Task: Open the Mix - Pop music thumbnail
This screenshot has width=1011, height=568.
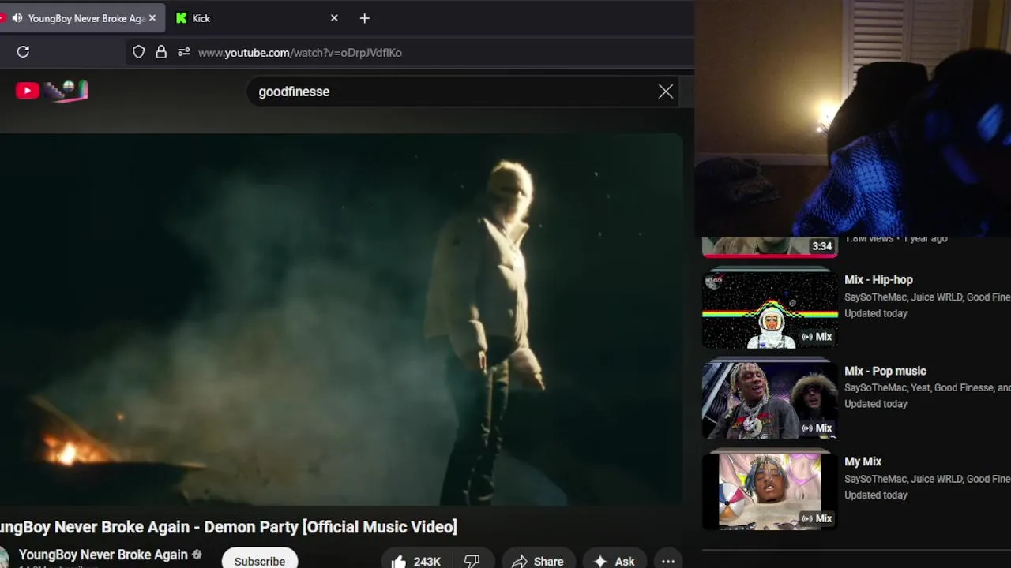Action: [x=770, y=400]
